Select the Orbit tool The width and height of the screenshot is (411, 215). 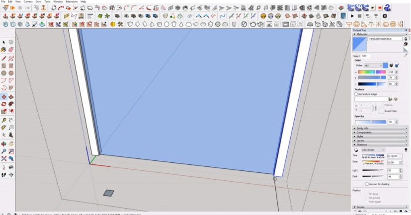click(3, 144)
